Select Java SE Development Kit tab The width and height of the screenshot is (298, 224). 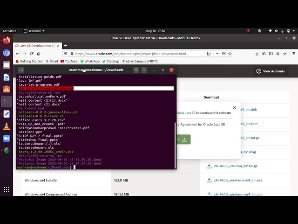[x=37, y=46]
